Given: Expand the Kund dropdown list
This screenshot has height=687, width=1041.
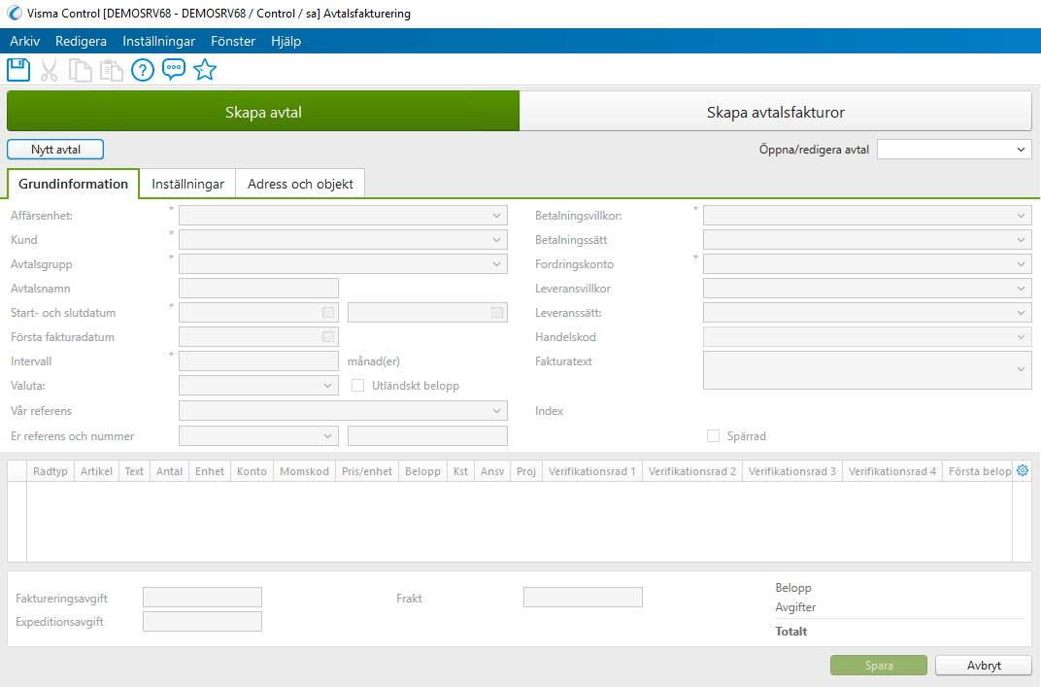Looking at the screenshot, I should [496, 239].
